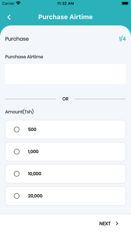131x233 pixels.
Task: Tap the Wi-Fi status icon
Action: 18,3
